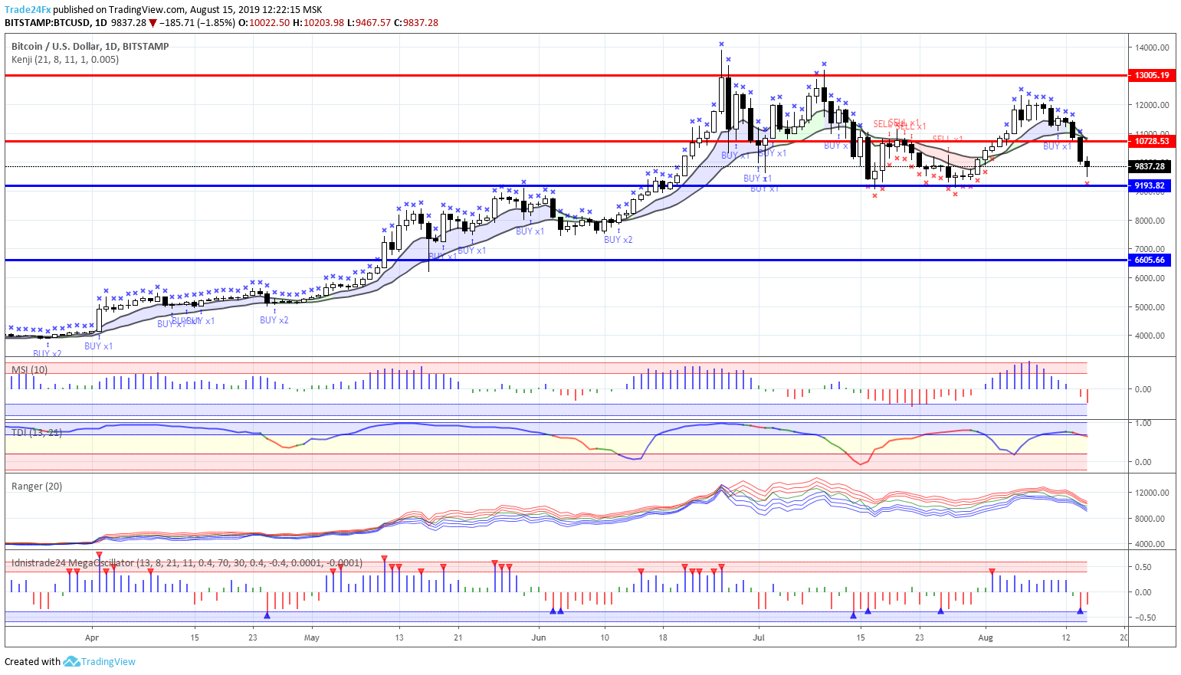Click the Bitcoin / U.S. Dollar chart title
Viewport: 1181px width, 675px height.
tap(90, 46)
